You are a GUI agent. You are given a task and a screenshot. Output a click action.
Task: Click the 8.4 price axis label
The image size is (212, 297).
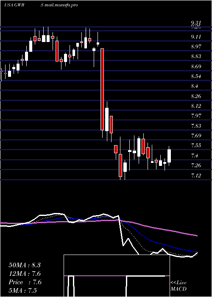[194, 86]
